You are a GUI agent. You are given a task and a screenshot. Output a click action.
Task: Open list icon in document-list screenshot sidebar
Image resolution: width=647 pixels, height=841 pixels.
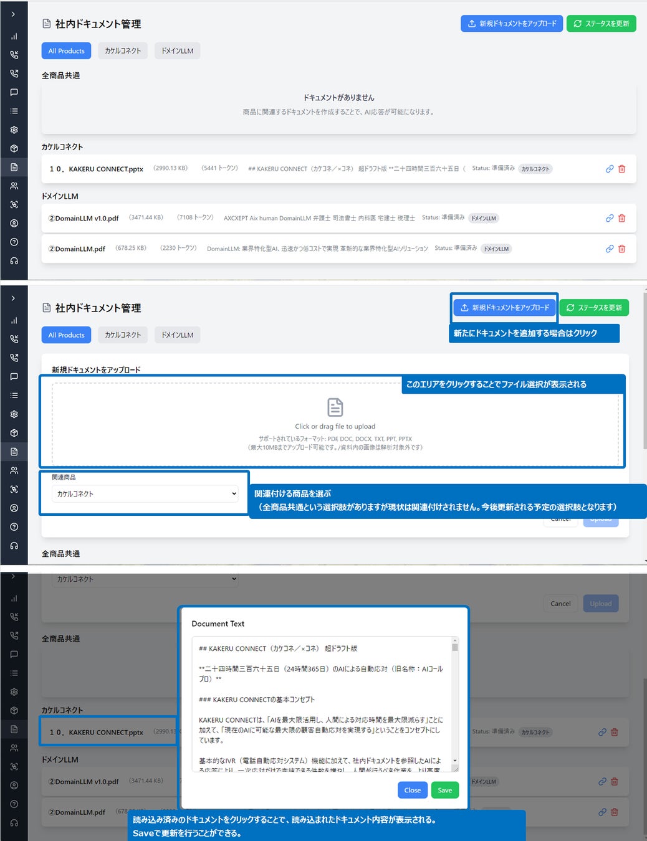(x=14, y=111)
